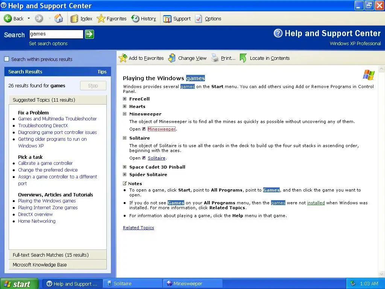Click content pane scrollbar down arrow
Image resolution: width=385 pixels, height=289 pixels.
pos(382,274)
